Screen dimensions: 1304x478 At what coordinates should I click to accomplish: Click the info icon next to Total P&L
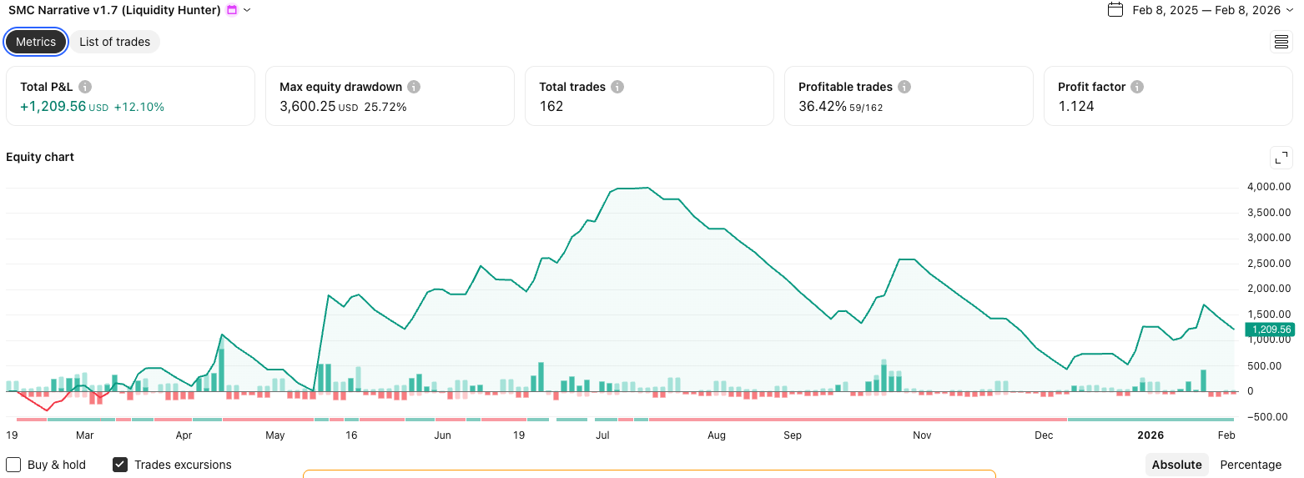tap(85, 87)
